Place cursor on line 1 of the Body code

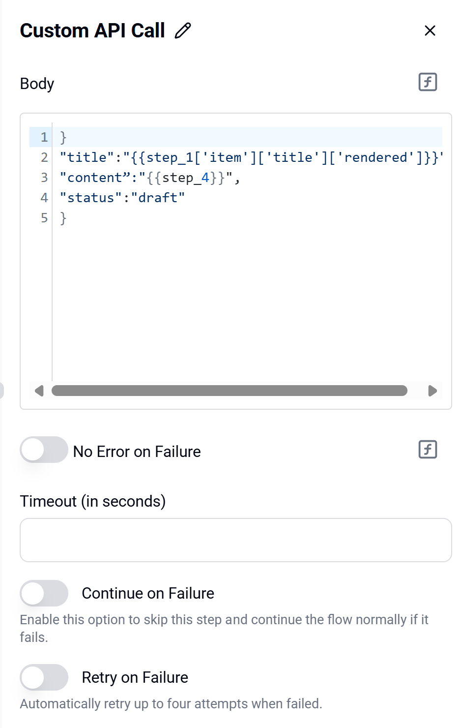tap(251, 137)
